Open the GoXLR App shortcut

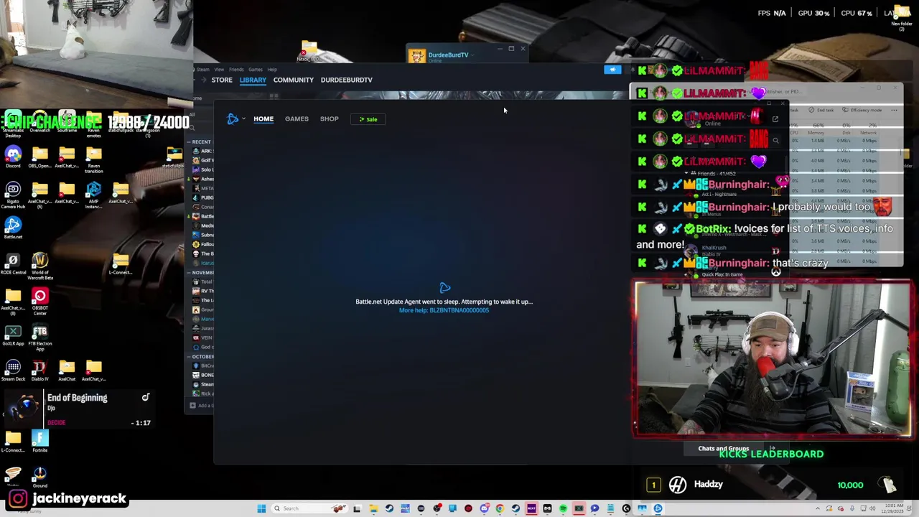(x=13, y=335)
